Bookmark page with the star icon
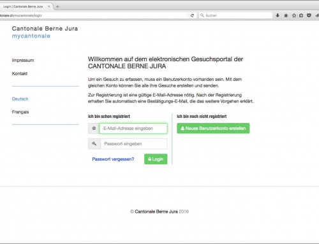Image resolution: width=319 pixels, height=244 pixels. tap(294, 15)
